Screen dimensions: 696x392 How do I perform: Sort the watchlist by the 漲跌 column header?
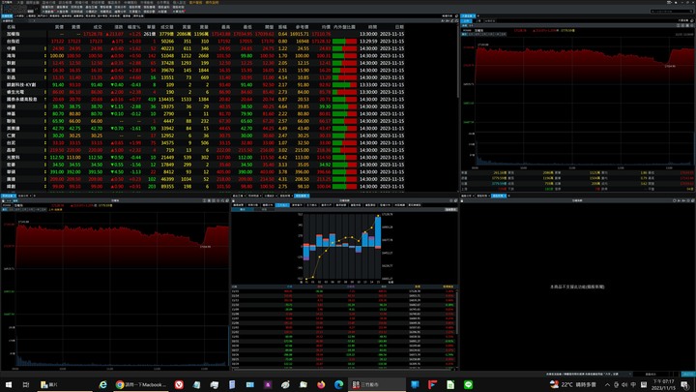(118, 27)
